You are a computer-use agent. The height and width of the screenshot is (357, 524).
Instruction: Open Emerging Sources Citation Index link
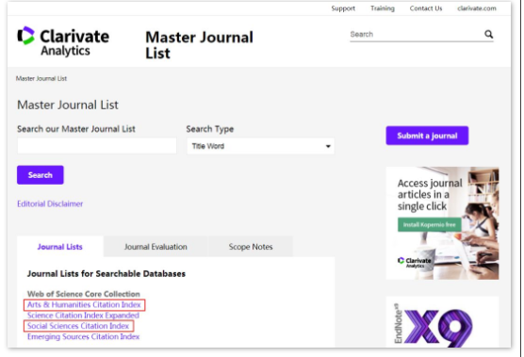(x=83, y=336)
